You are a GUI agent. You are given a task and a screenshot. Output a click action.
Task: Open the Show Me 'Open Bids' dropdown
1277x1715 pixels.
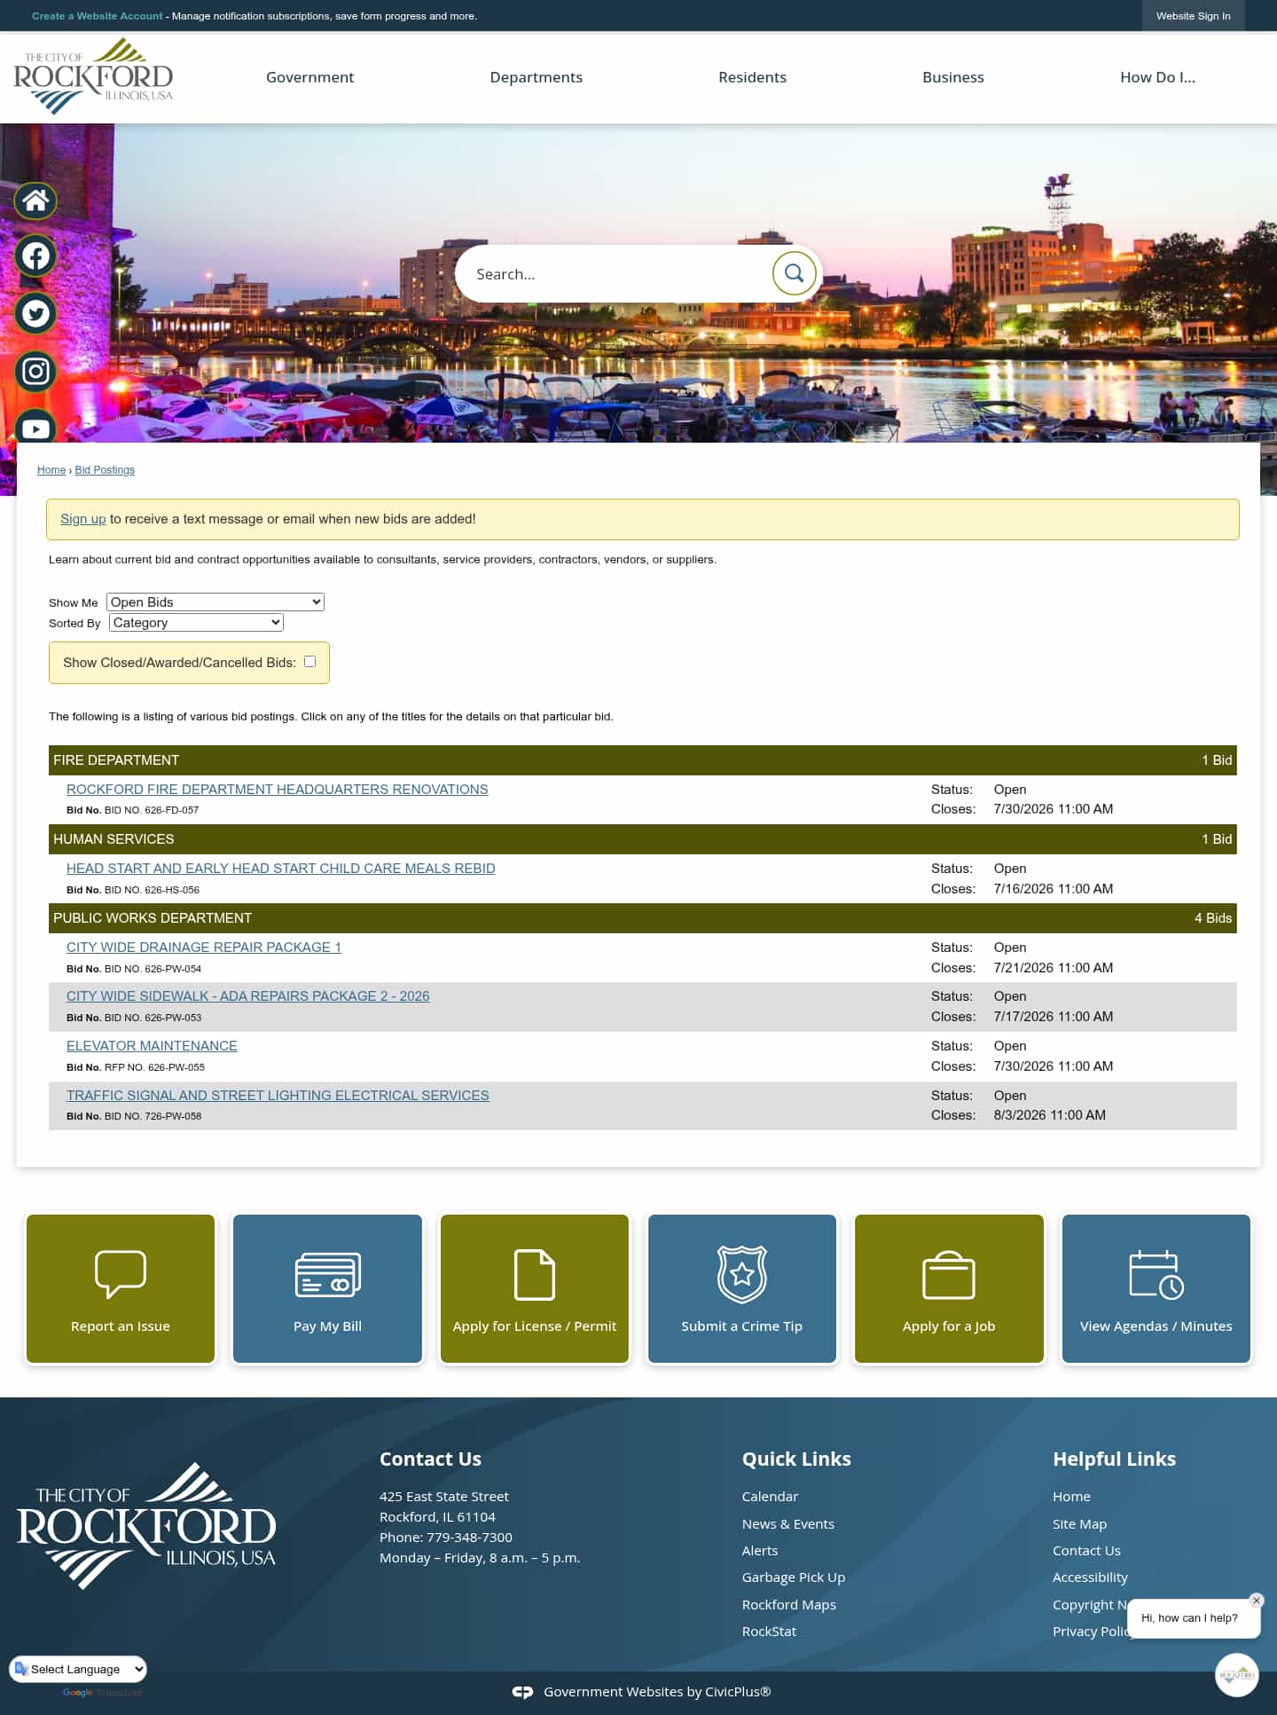coord(215,602)
